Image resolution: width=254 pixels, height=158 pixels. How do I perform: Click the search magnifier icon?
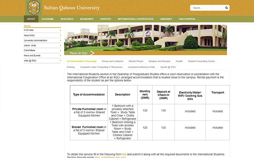coord(226,8)
